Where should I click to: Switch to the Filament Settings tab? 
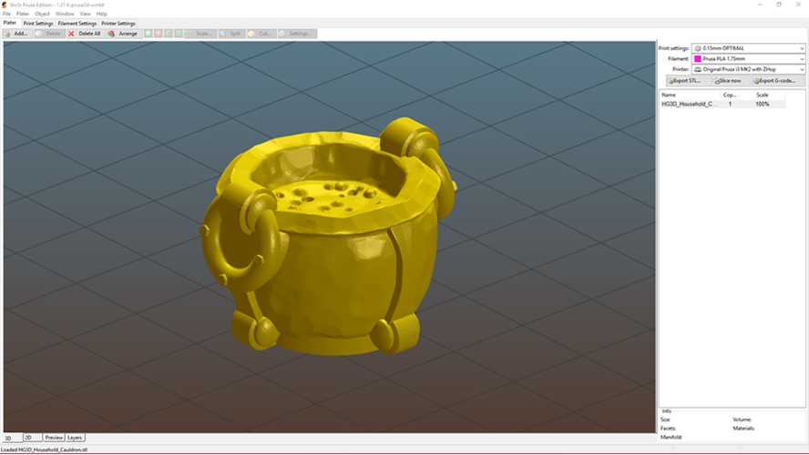[77, 23]
